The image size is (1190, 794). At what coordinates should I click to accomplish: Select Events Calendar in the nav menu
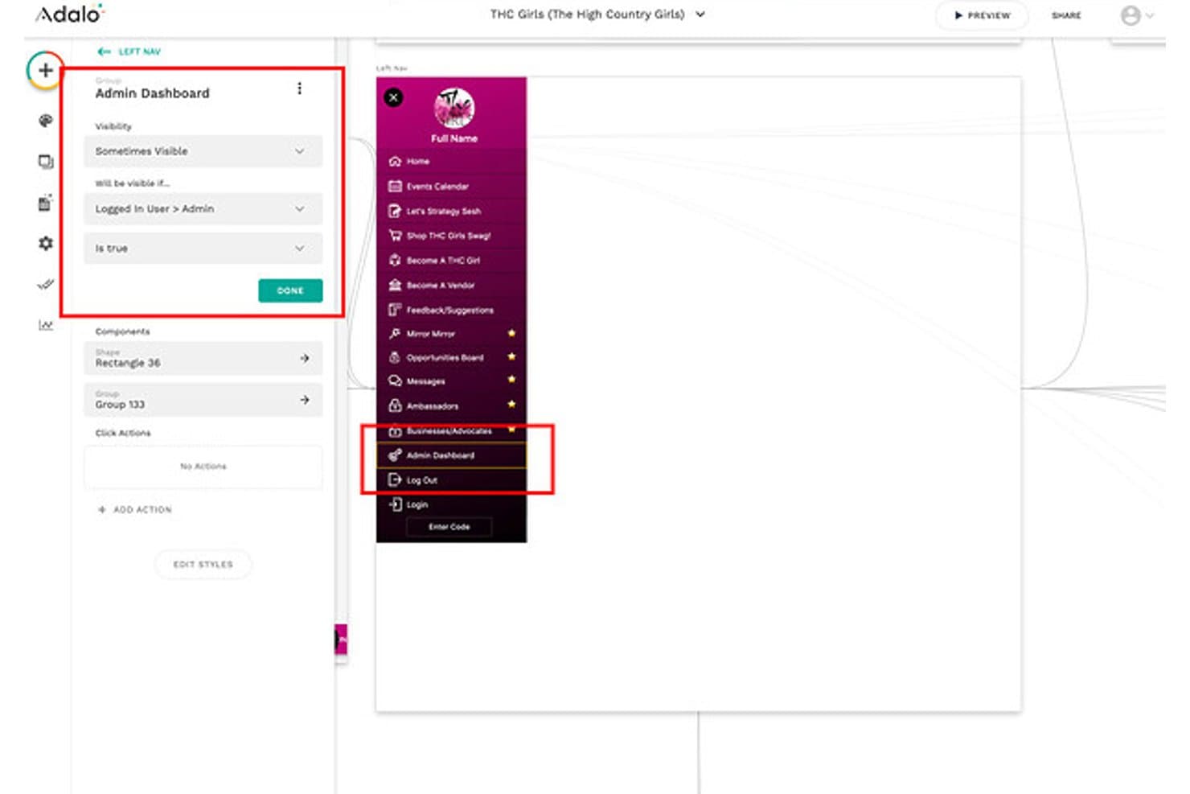(451, 187)
